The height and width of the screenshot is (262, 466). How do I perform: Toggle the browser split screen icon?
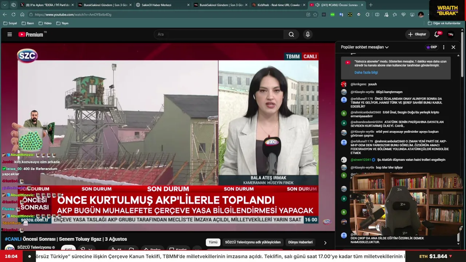coord(377,15)
